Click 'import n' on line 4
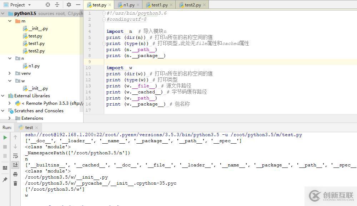The height and width of the screenshot is (206, 357). (x=119, y=31)
